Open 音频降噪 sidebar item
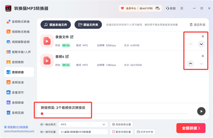This screenshot has height=138, width=213. click(15, 103)
